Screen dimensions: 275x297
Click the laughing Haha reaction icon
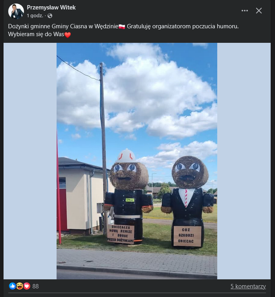pos(20,286)
